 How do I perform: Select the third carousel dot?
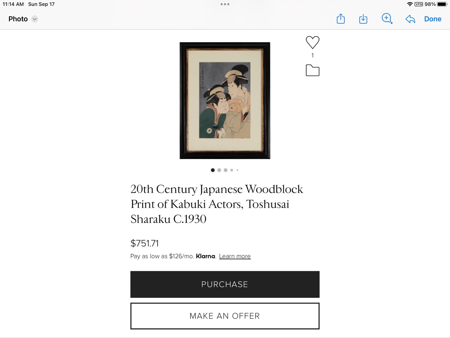coord(226,170)
